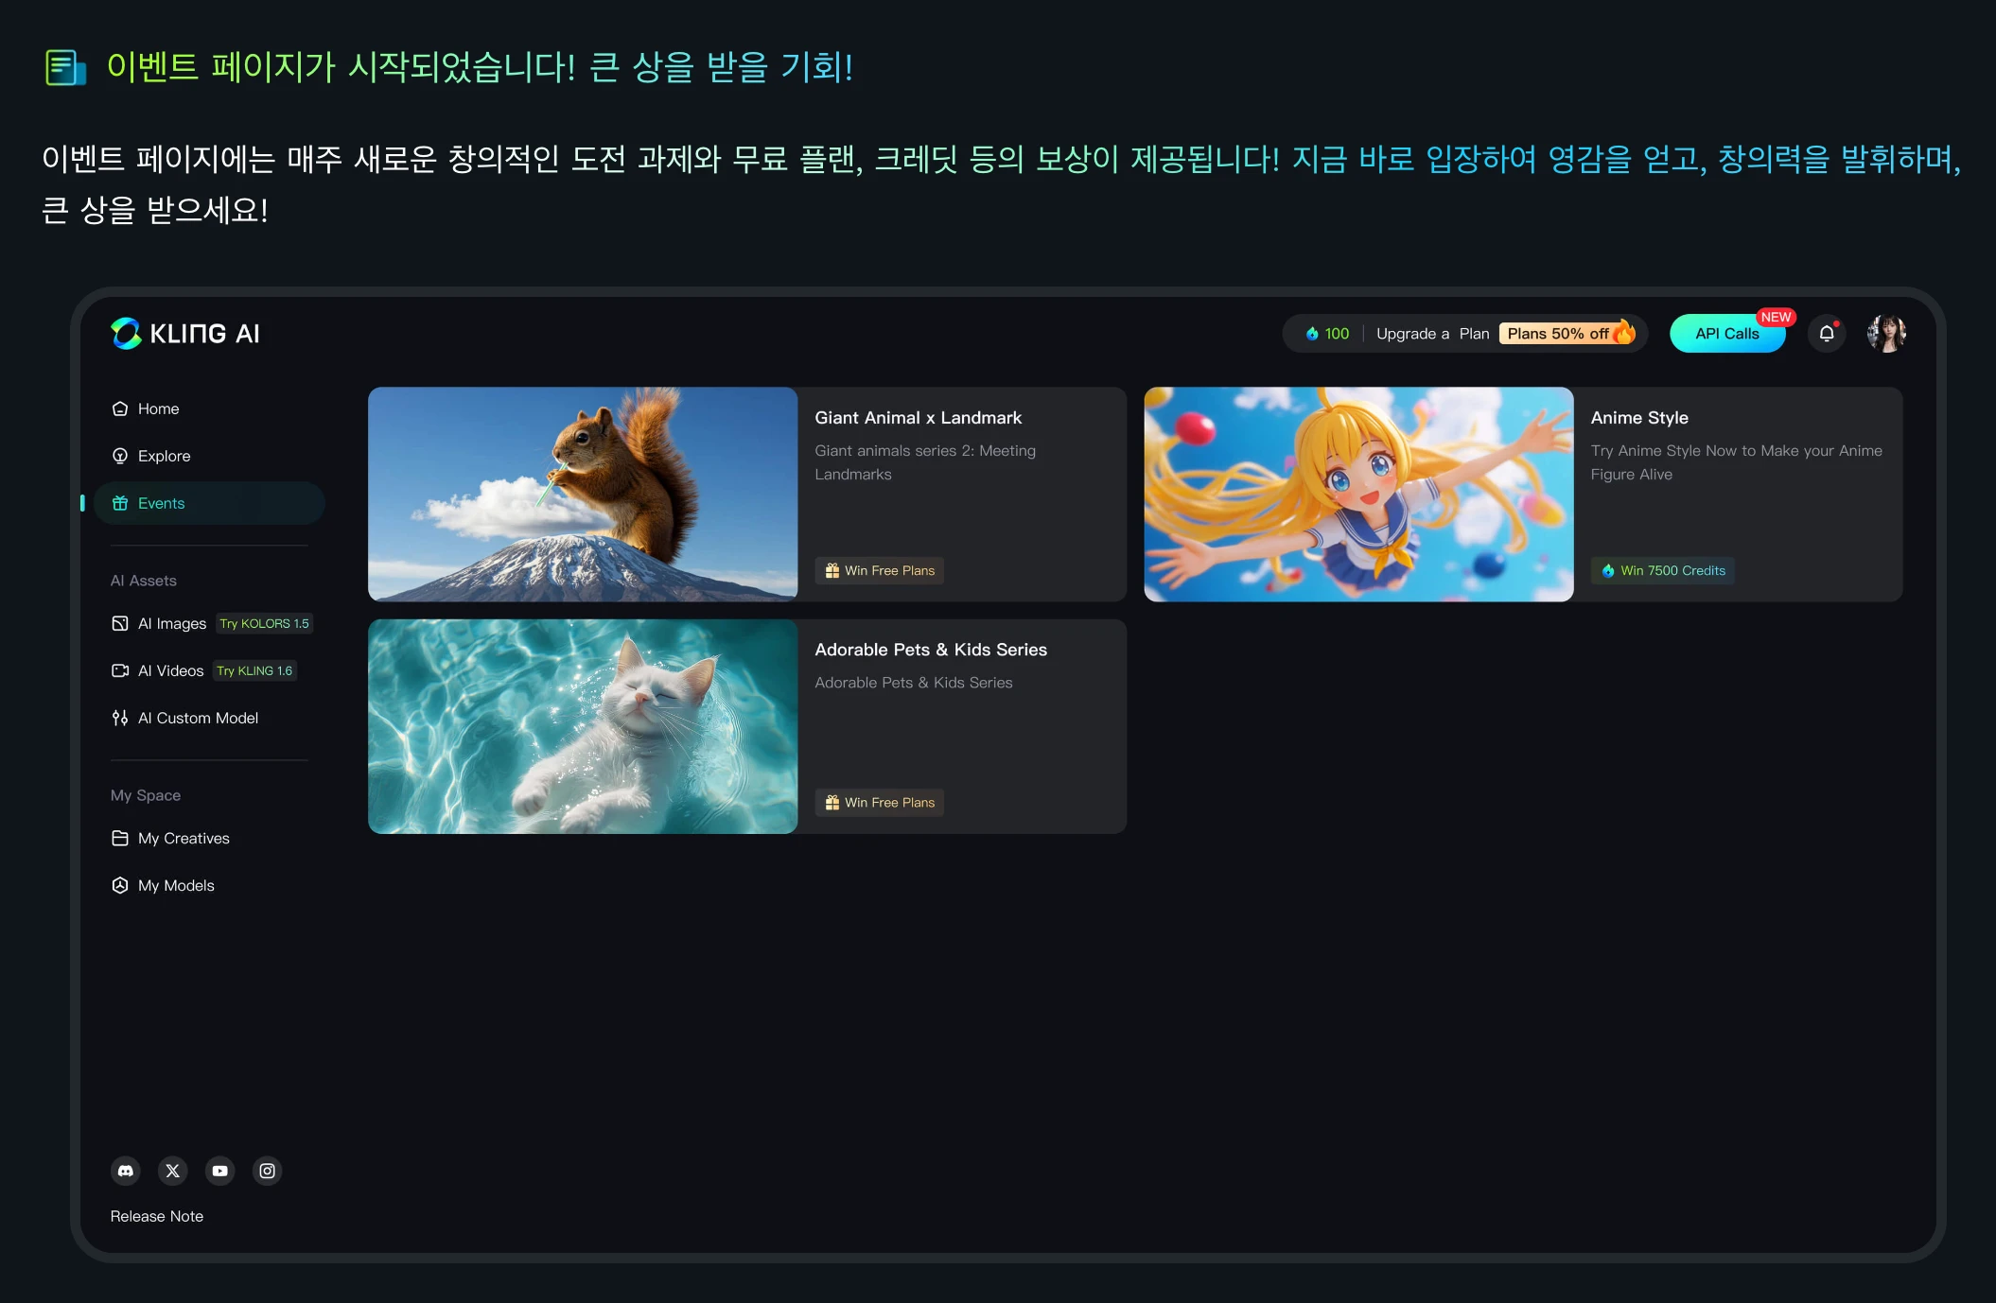
Task: Click the My Models hexagon icon
Action: (x=120, y=885)
